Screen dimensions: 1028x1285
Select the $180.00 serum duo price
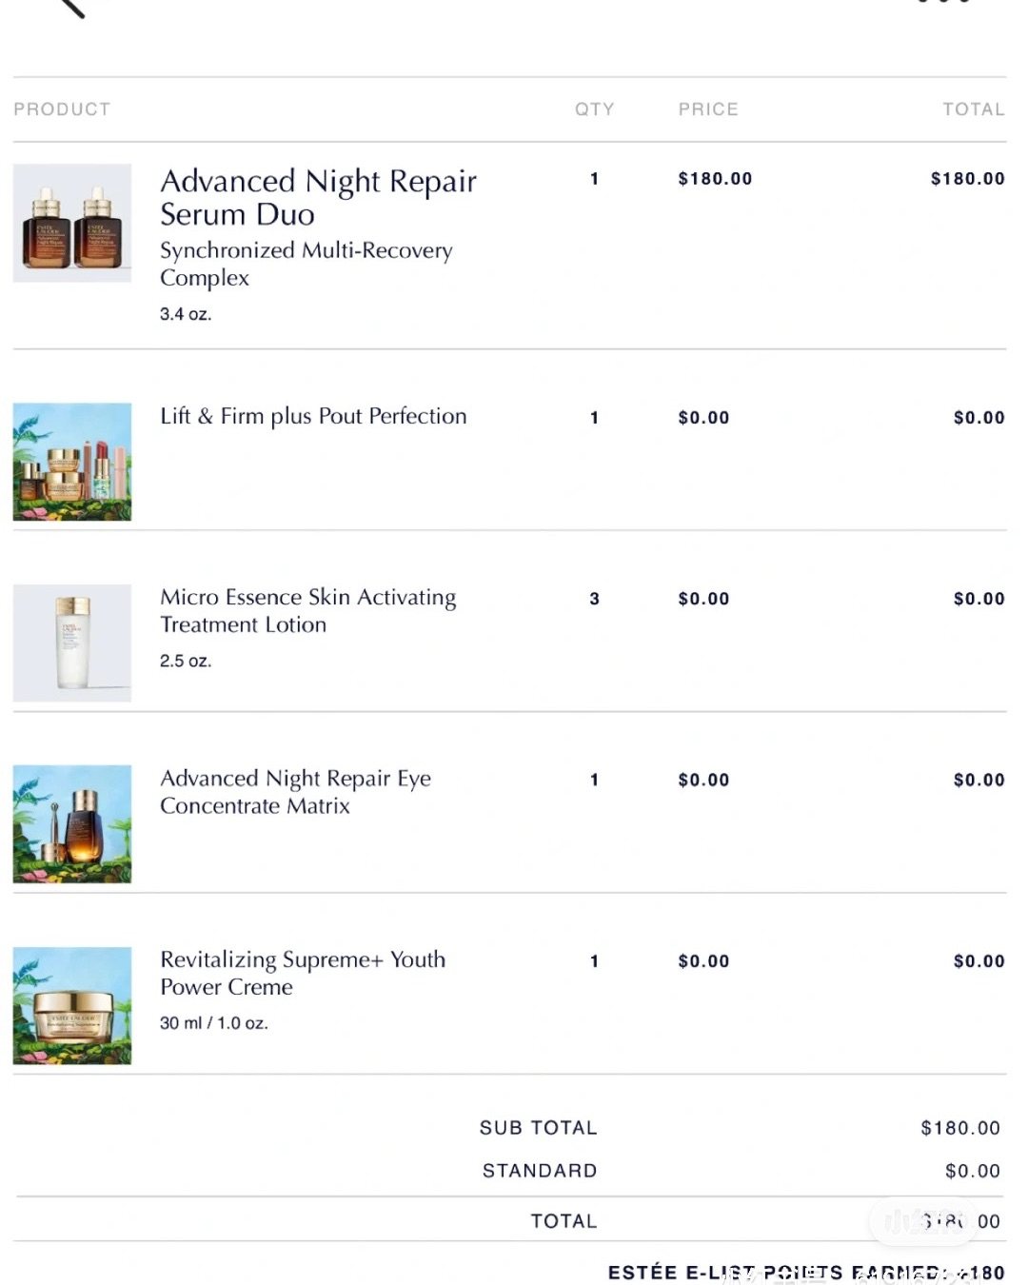[x=715, y=179]
